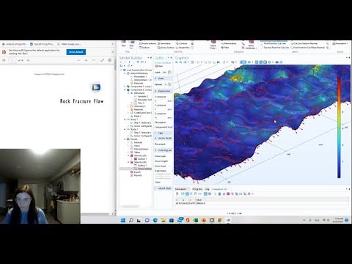Collapse the Data section in Settings
The image size is (352, 264).
coord(156,78)
